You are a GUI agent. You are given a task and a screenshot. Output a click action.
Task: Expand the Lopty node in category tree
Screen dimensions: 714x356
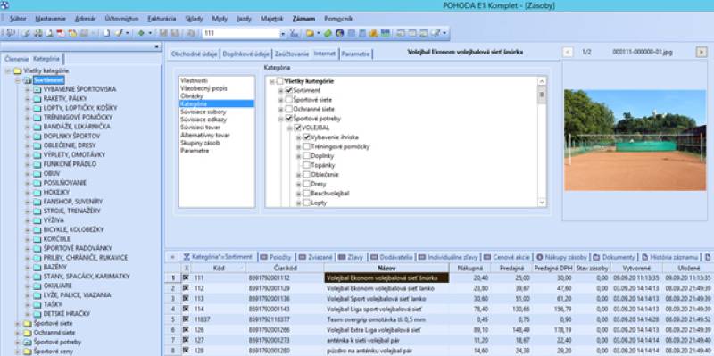pos(299,203)
